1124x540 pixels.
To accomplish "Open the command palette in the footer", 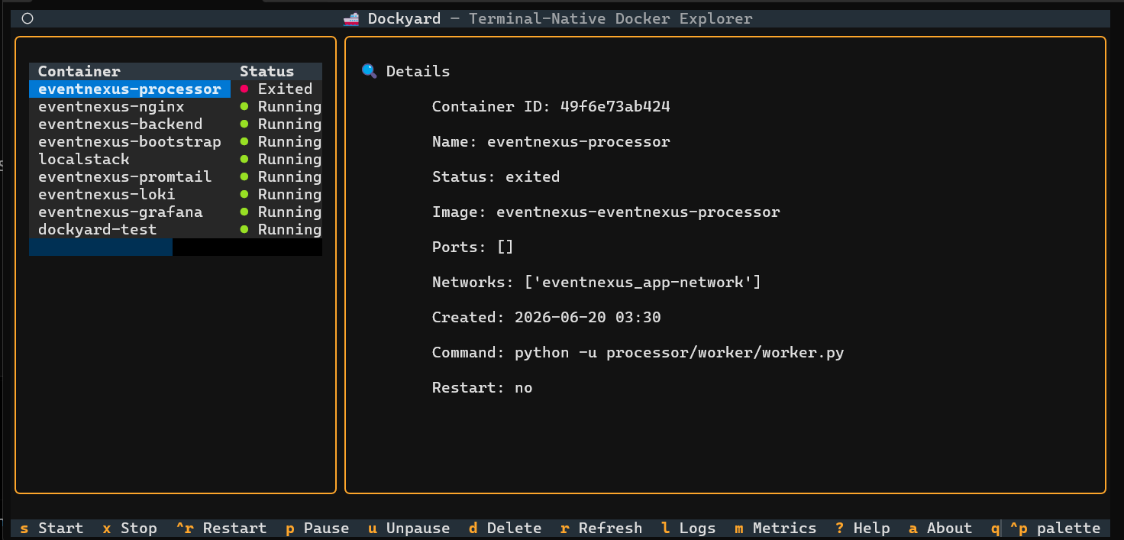I will (x=1055, y=529).
